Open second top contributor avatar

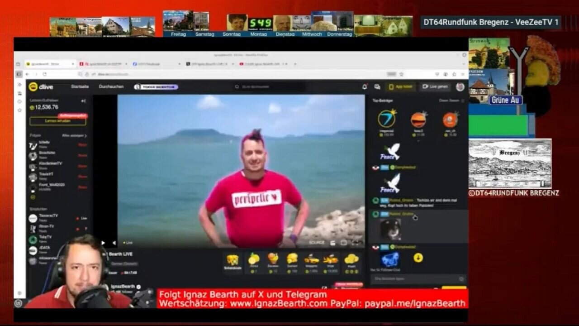(418, 120)
